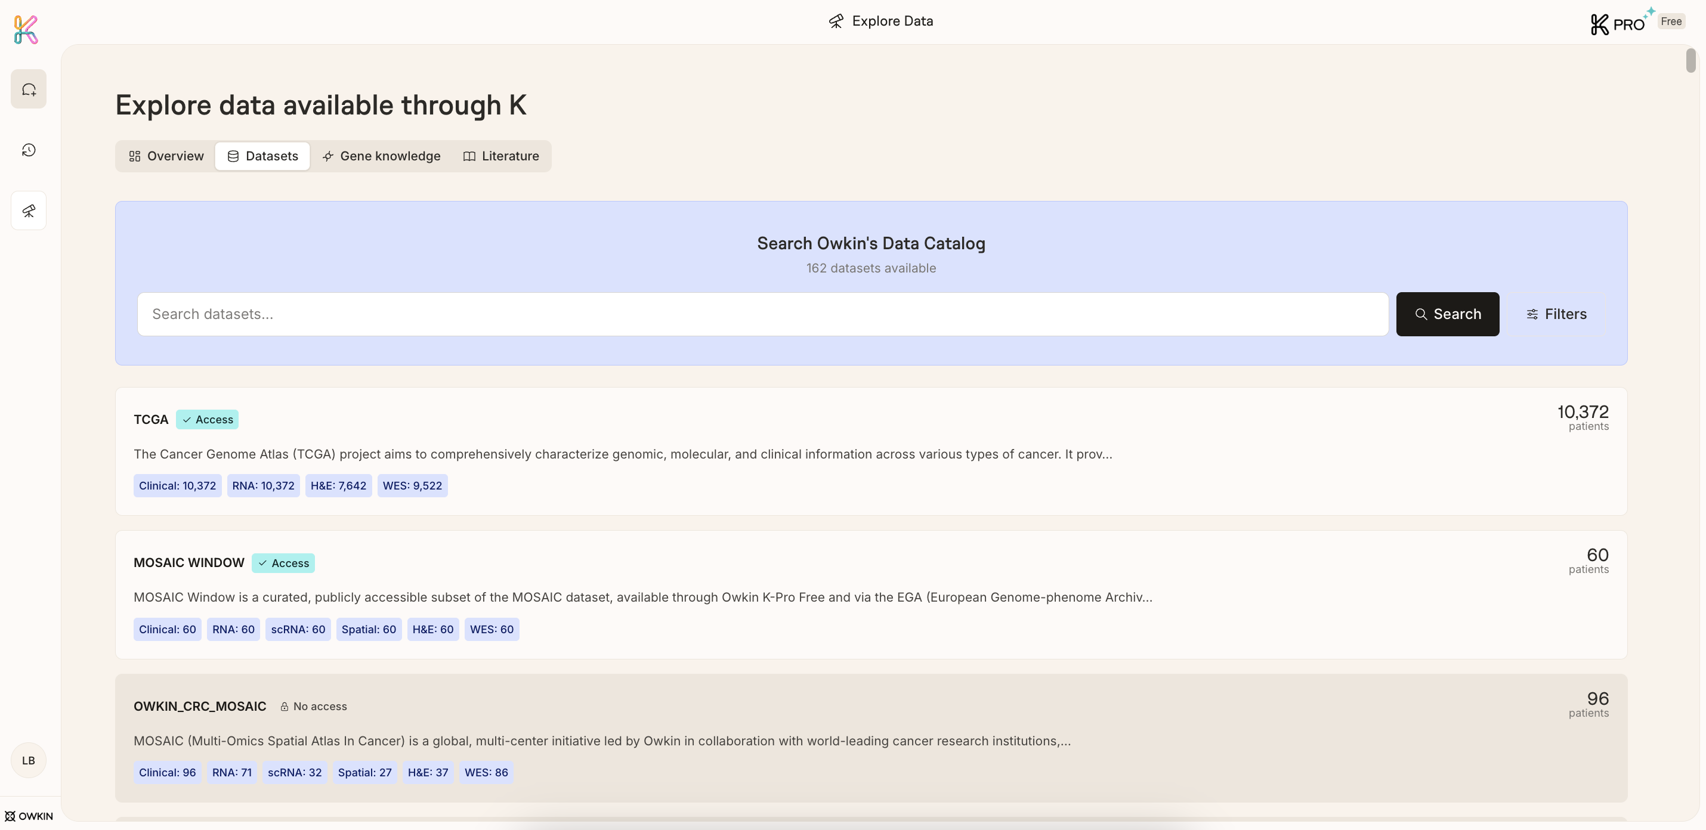1706x830 pixels.
Task: Open the MOSAIC WINDOW dataset
Action: coord(188,563)
